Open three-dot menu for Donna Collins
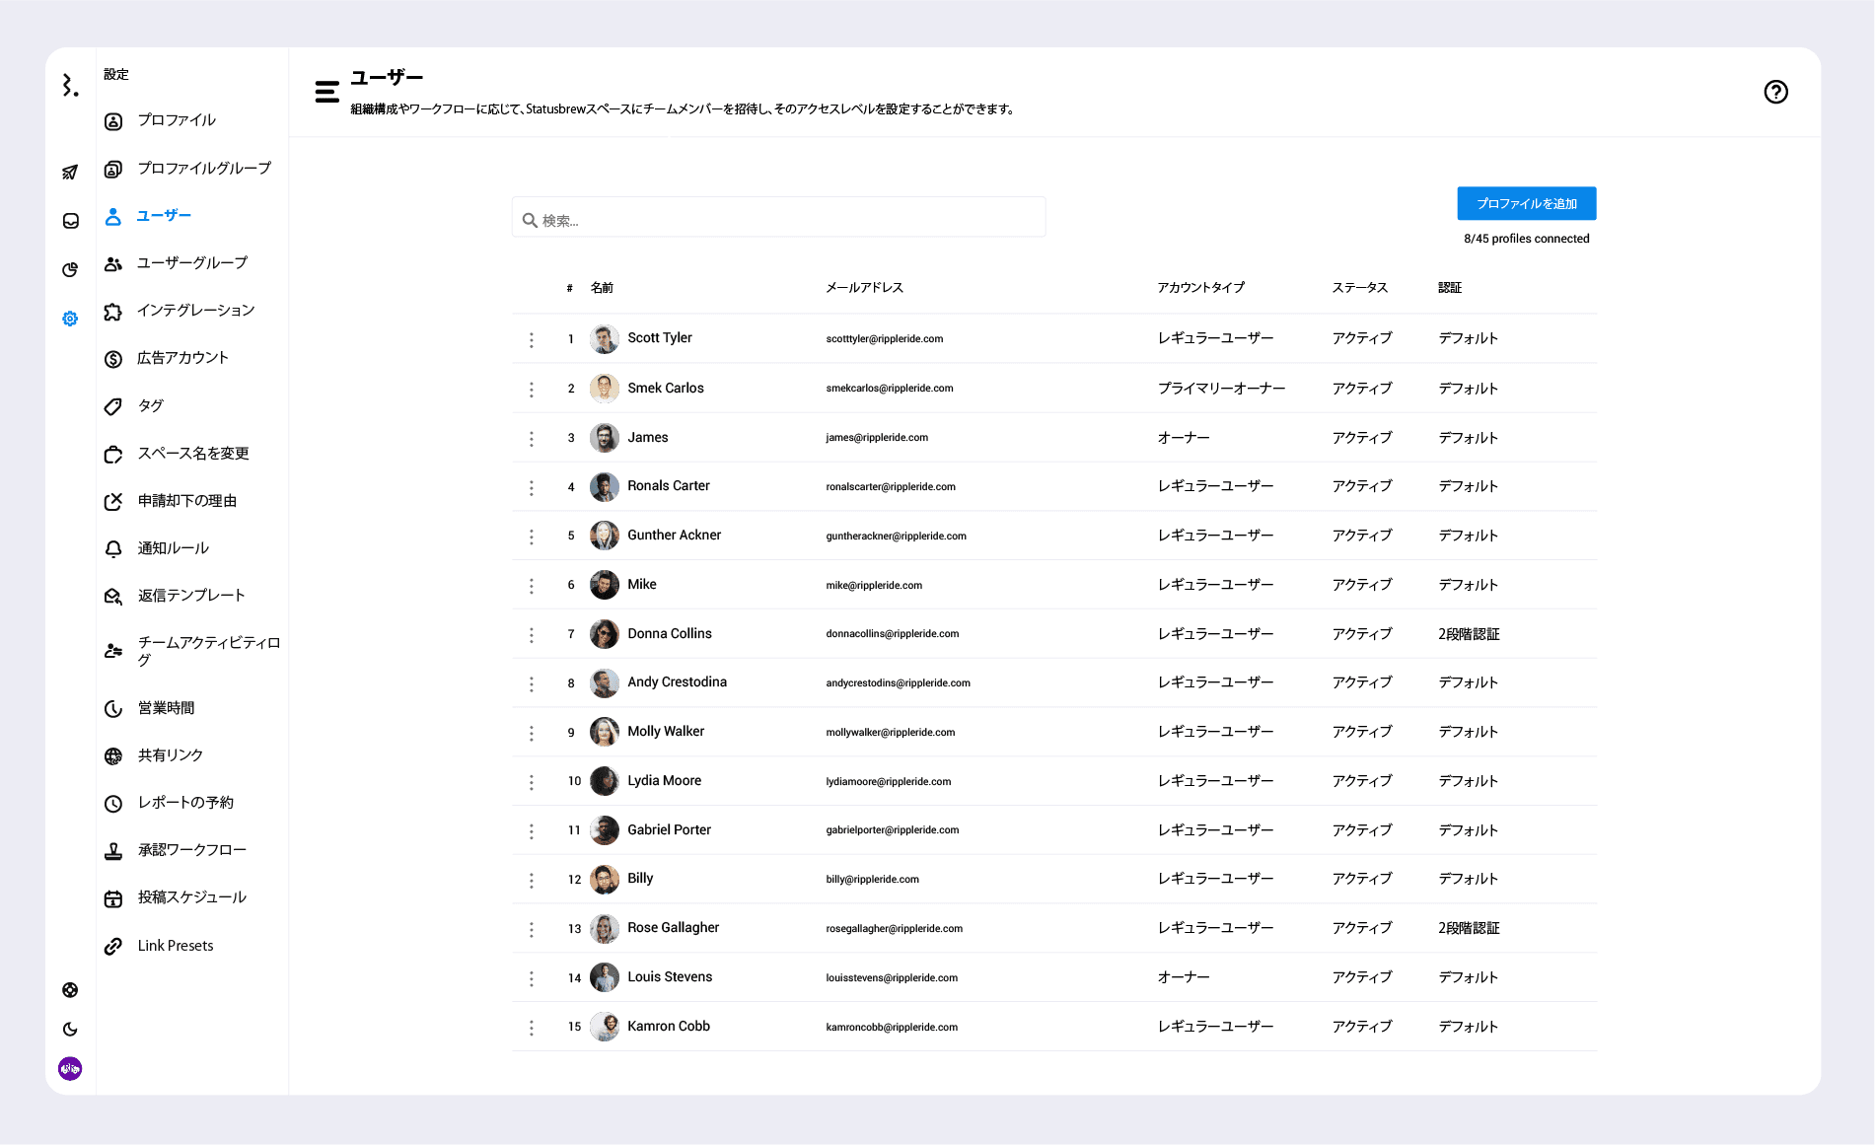 (532, 634)
